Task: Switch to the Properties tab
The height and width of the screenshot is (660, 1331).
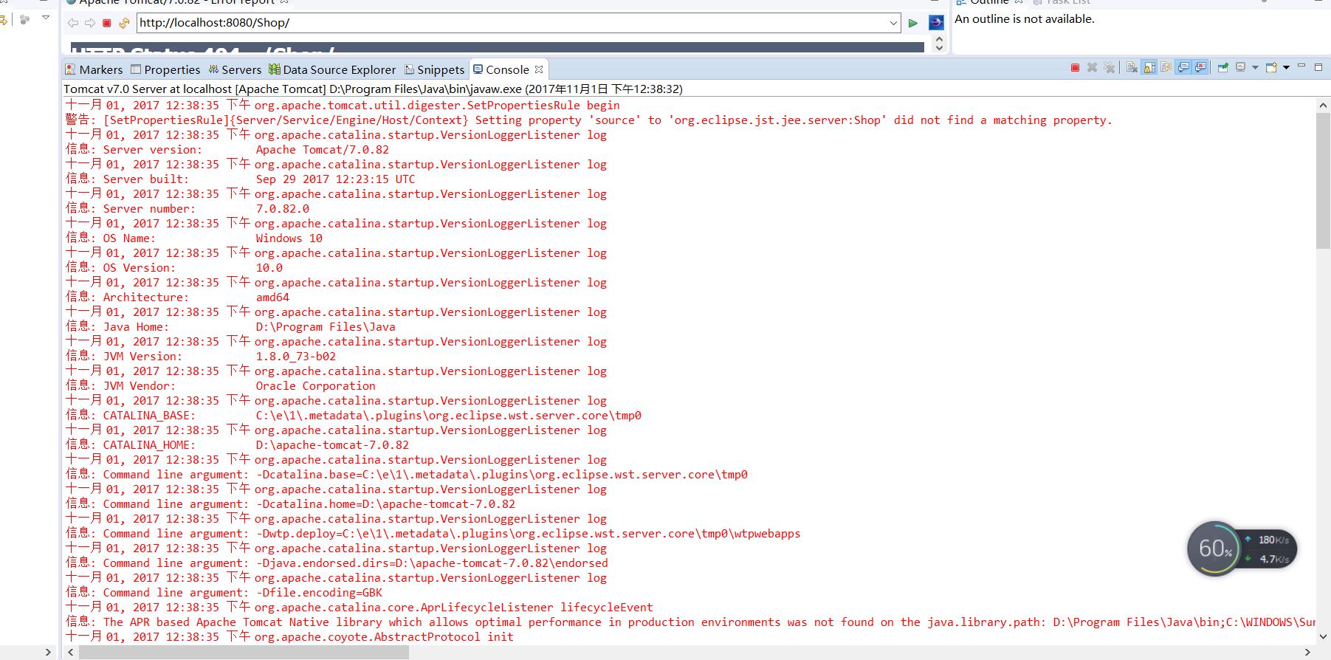Action: tap(165, 69)
